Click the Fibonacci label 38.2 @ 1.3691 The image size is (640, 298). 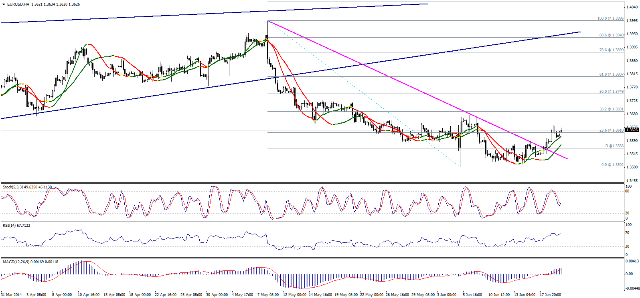612,109
